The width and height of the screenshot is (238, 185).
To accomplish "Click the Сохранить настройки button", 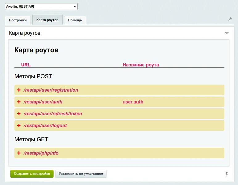I will (32, 174).
